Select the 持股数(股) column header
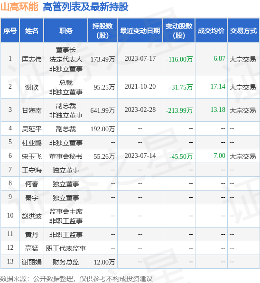Viewport: 260px width, 283px height. 102,30
